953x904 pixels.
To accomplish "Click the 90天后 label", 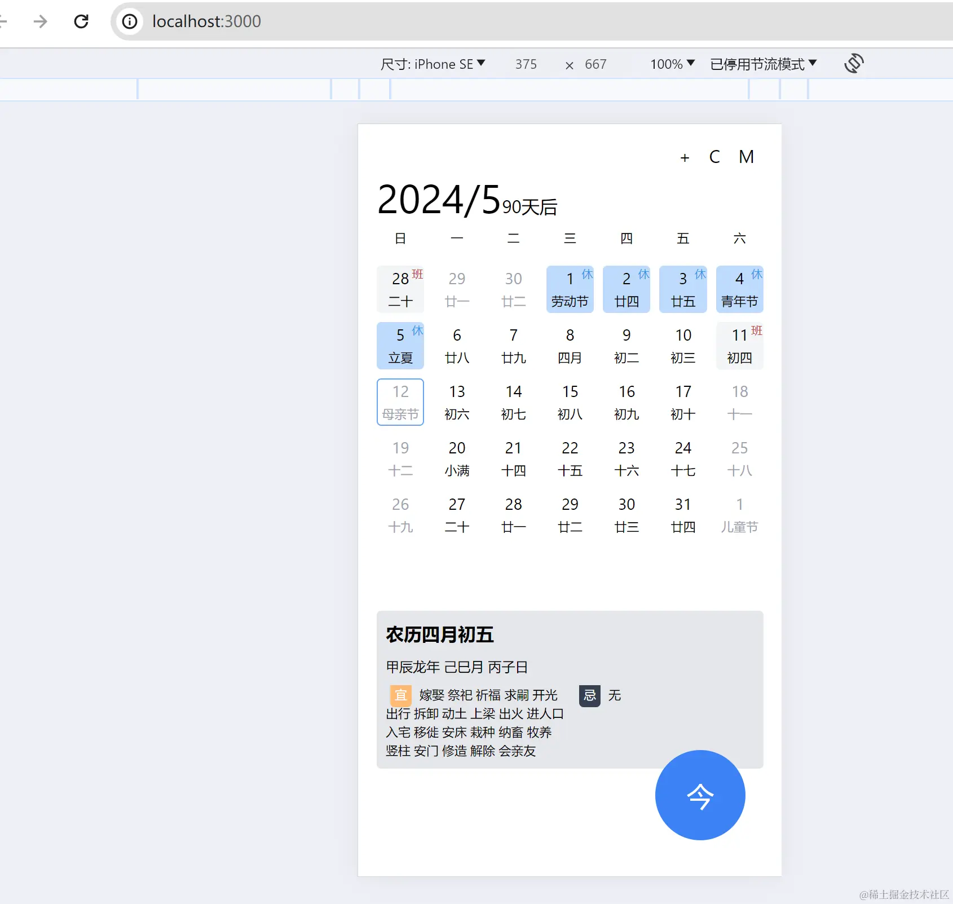I will coord(530,207).
